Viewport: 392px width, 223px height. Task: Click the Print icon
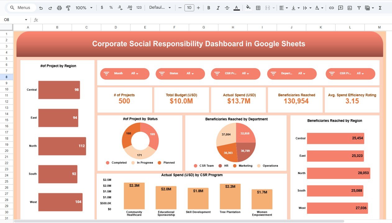59,8
